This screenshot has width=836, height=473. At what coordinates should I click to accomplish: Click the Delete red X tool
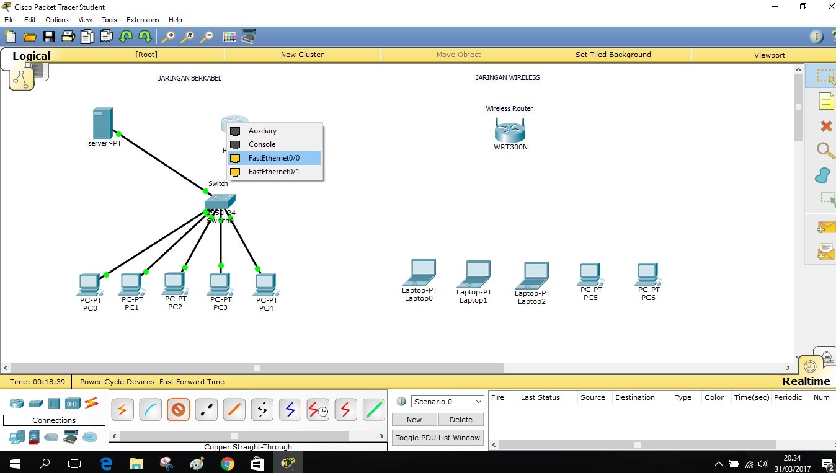[825, 126]
